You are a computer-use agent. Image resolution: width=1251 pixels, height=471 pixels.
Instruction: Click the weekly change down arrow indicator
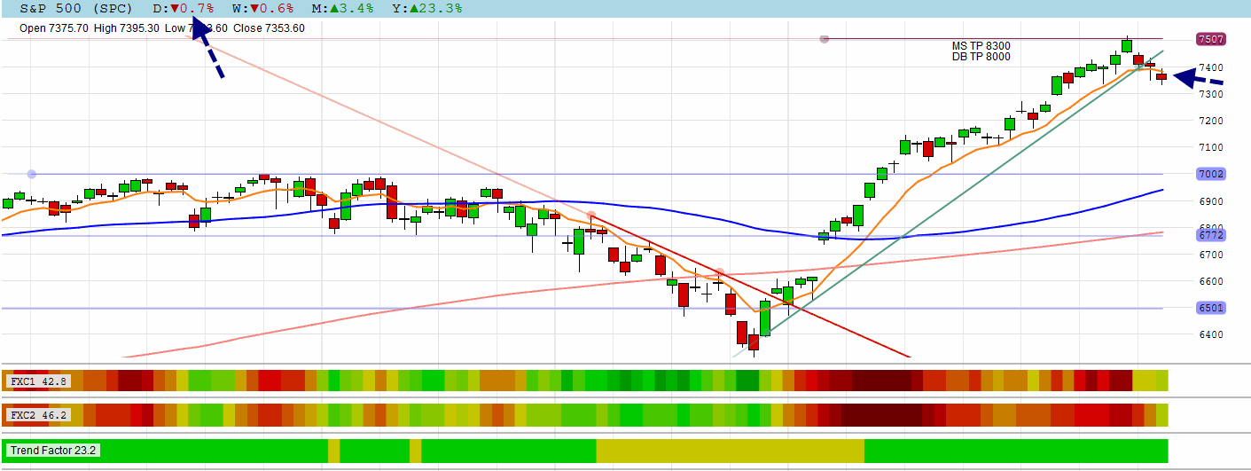coord(253,8)
